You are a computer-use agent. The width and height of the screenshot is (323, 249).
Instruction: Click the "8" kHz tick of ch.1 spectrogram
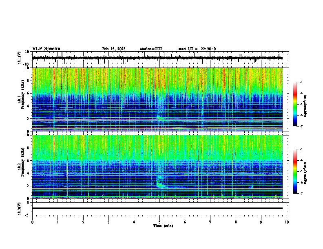[28, 81]
